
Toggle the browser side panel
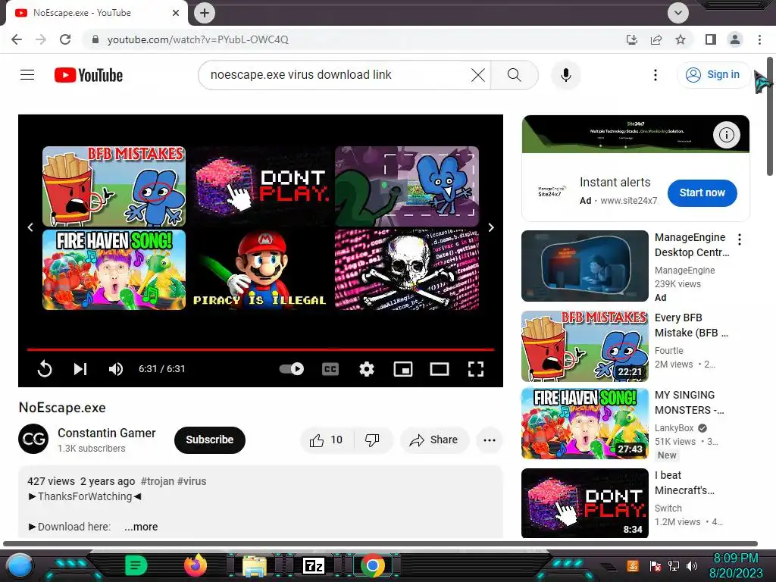tap(711, 39)
